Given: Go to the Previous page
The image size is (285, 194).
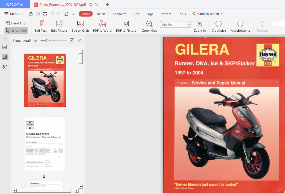Looking at the screenshot, I should (x=262, y=26).
